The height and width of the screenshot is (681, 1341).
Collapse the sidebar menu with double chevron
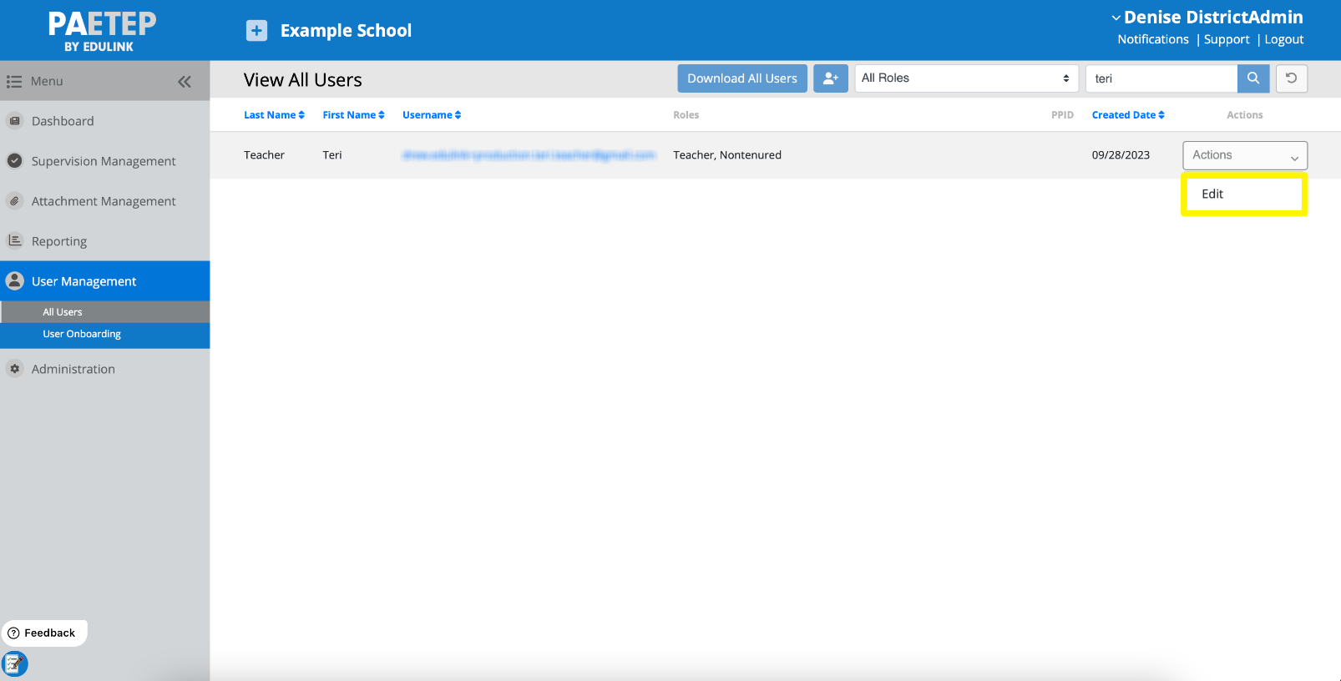(185, 81)
